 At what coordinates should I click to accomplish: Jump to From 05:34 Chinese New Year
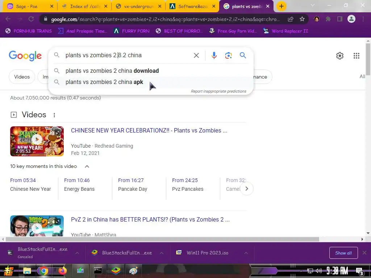(x=30, y=185)
